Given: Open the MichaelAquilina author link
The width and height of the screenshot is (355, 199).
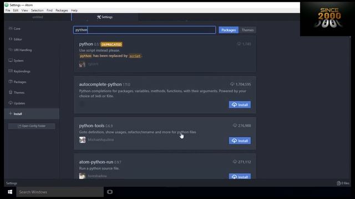Looking at the screenshot, I should tap(101, 140).
